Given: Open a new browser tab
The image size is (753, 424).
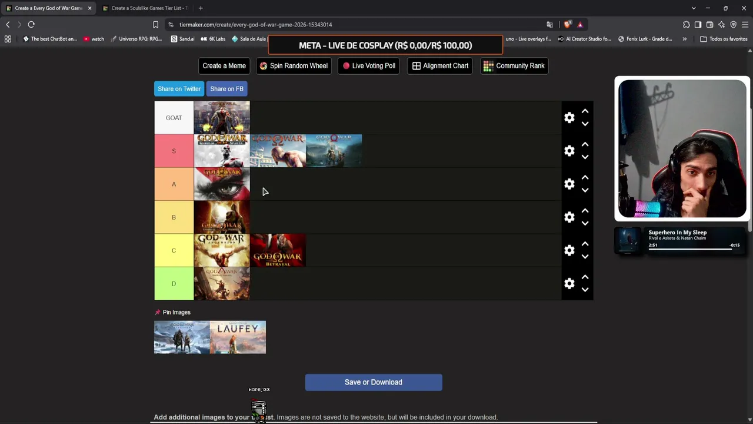Looking at the screenshot, I should [201, 8].
